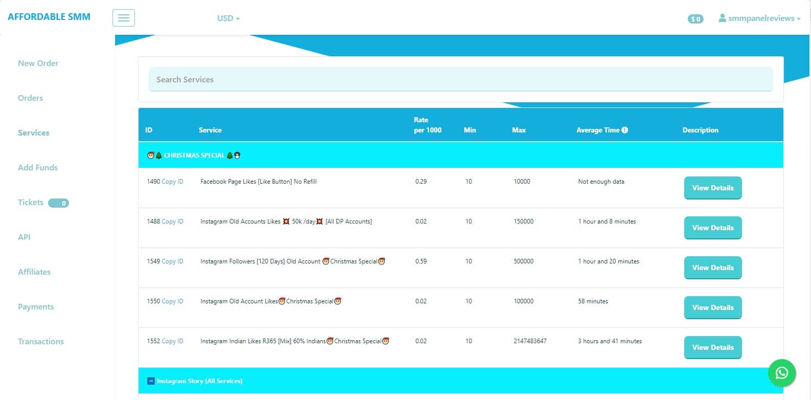Click the hamburger menu toggle button
Viewport: 811px width, 400px height.
tap(124, 18)
